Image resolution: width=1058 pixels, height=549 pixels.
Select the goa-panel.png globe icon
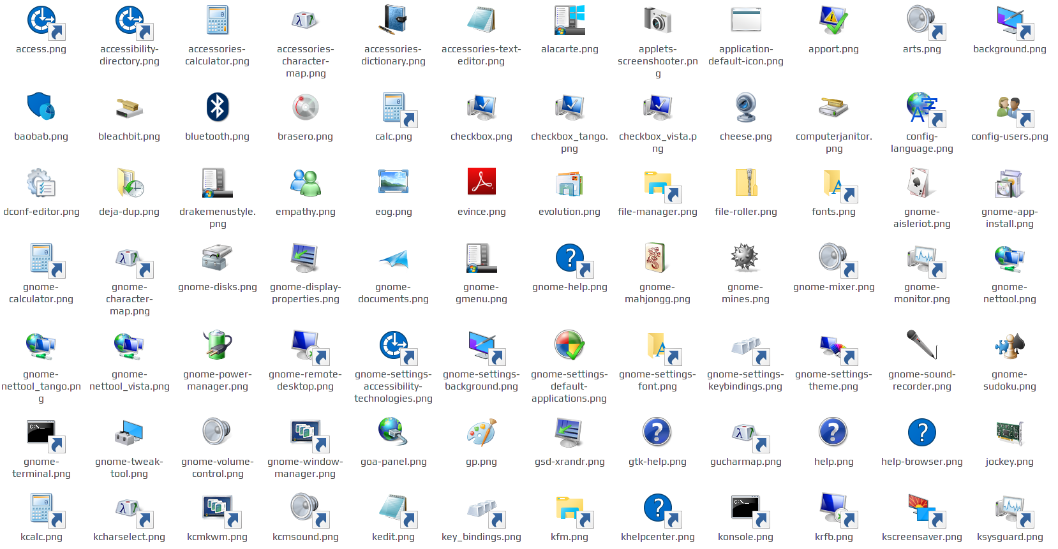(x=393, y=432)
